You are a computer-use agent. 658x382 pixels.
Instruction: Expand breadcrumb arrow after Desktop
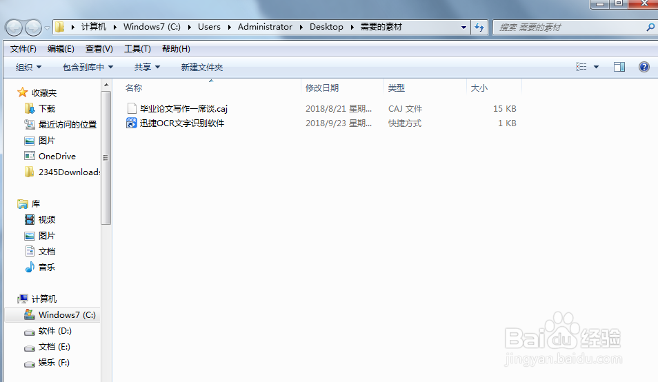[x=352, y=28]
